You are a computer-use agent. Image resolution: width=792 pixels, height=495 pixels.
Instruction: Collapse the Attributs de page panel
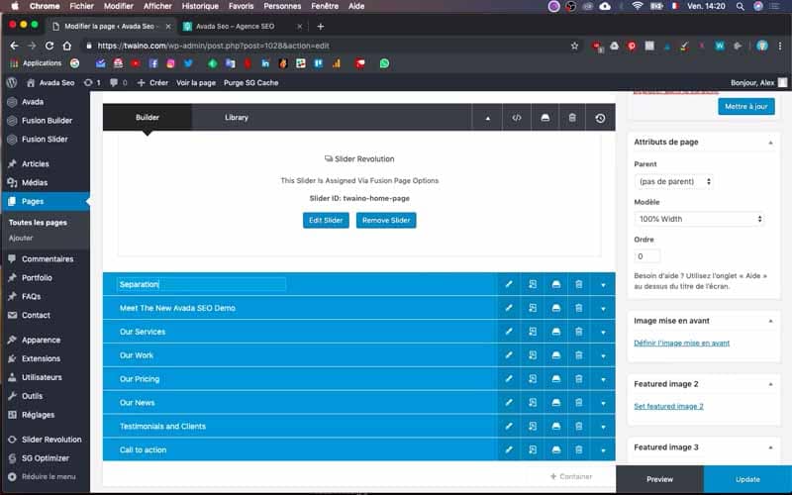coord(770,143)
